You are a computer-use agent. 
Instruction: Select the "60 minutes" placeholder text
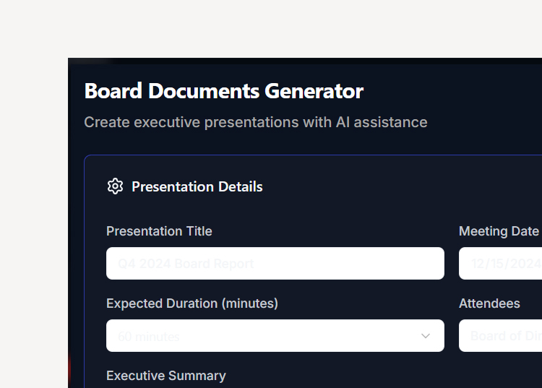tap(149, 337)
